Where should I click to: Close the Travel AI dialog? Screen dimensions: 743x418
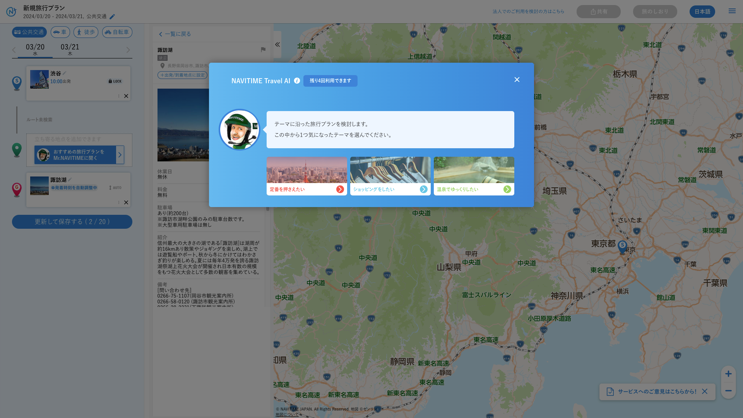pyautogui.click(x=517, y=80)
